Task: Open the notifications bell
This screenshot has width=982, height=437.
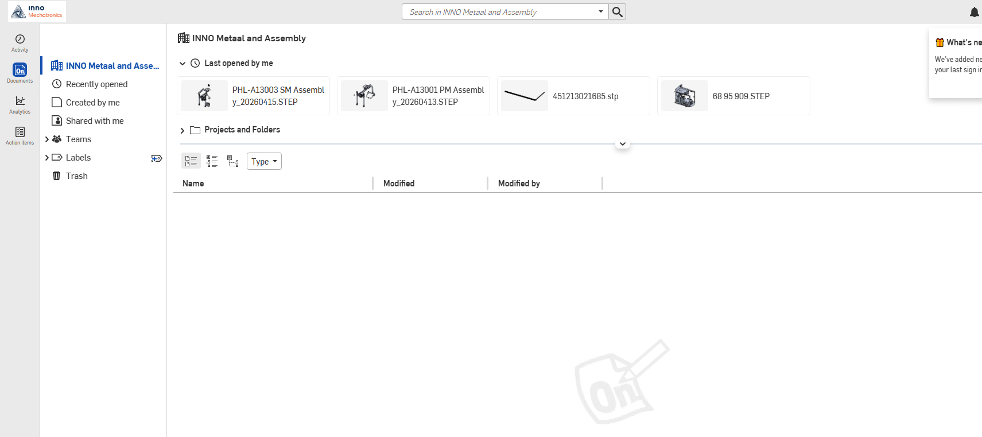Action: [974, 12]
